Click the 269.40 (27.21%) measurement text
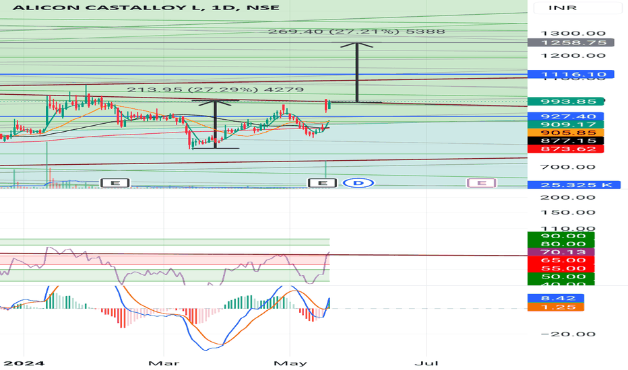Viewport: 628px width, 370px height. coord(356,32)
